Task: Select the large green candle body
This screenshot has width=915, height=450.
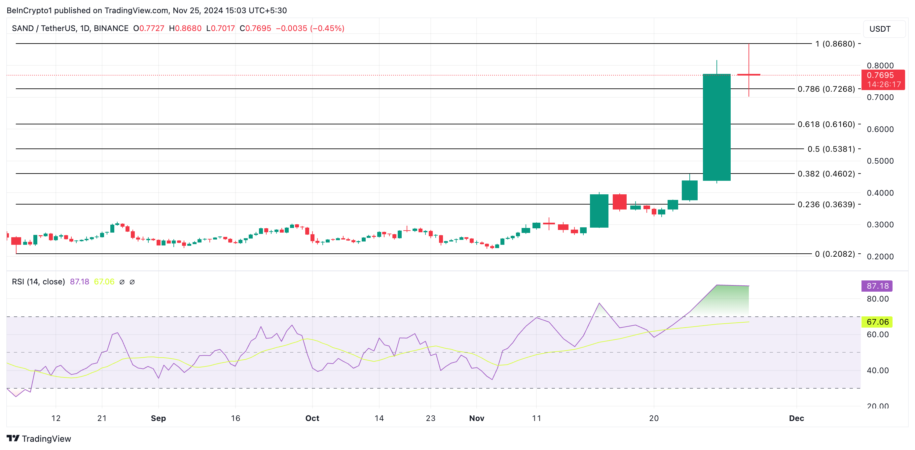Action: (x=716, y=128)
